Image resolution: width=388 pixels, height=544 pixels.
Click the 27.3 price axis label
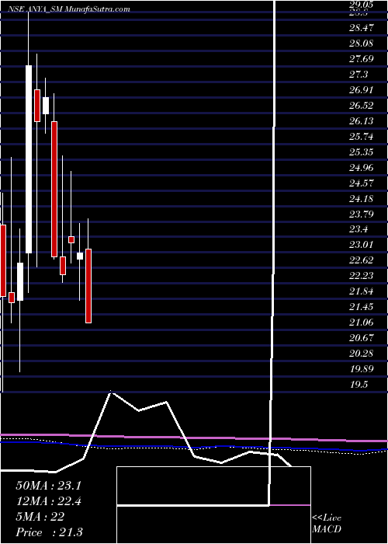point(359,75)
